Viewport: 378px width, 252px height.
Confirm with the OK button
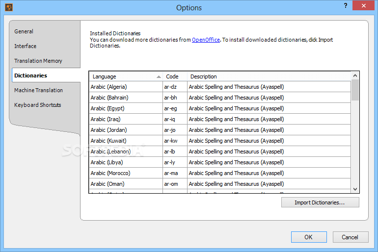tap(309, 237)
